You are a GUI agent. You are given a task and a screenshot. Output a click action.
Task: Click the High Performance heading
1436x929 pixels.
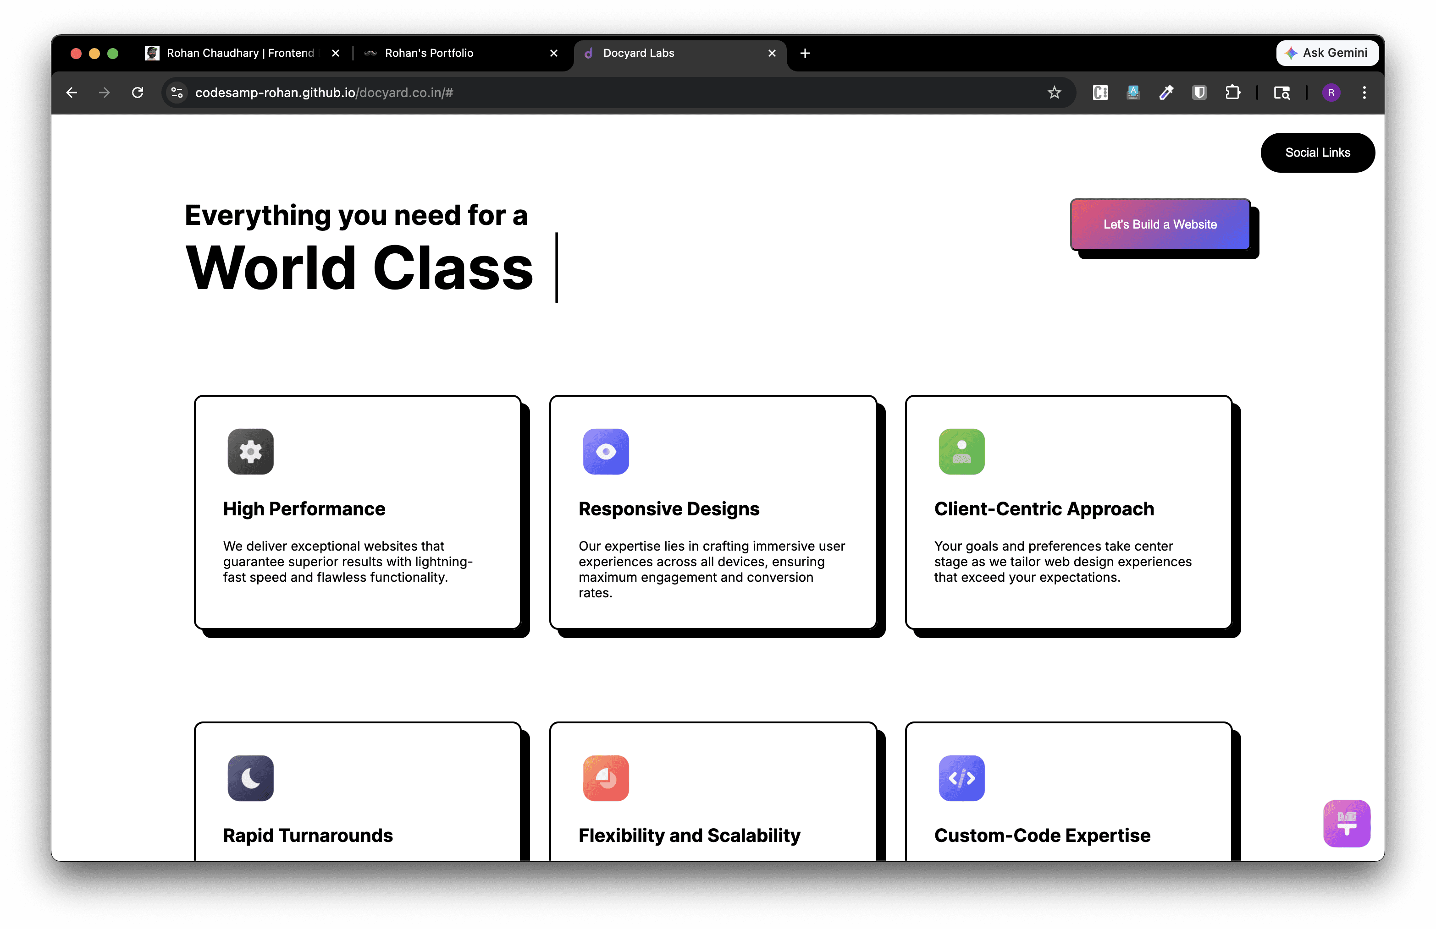pos(304,509)
